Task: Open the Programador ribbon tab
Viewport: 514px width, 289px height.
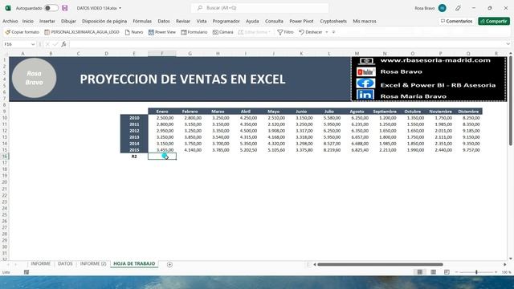Action: [x=226, y=21]
